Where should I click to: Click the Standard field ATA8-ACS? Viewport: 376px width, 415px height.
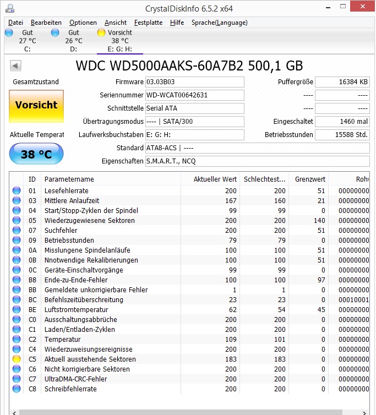click(258, 148)
